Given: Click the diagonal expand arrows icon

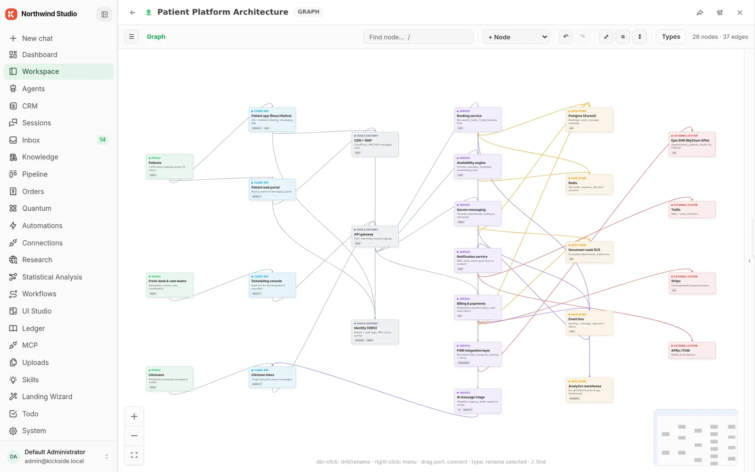Looking at the screenshot, I should click(606, 37).
